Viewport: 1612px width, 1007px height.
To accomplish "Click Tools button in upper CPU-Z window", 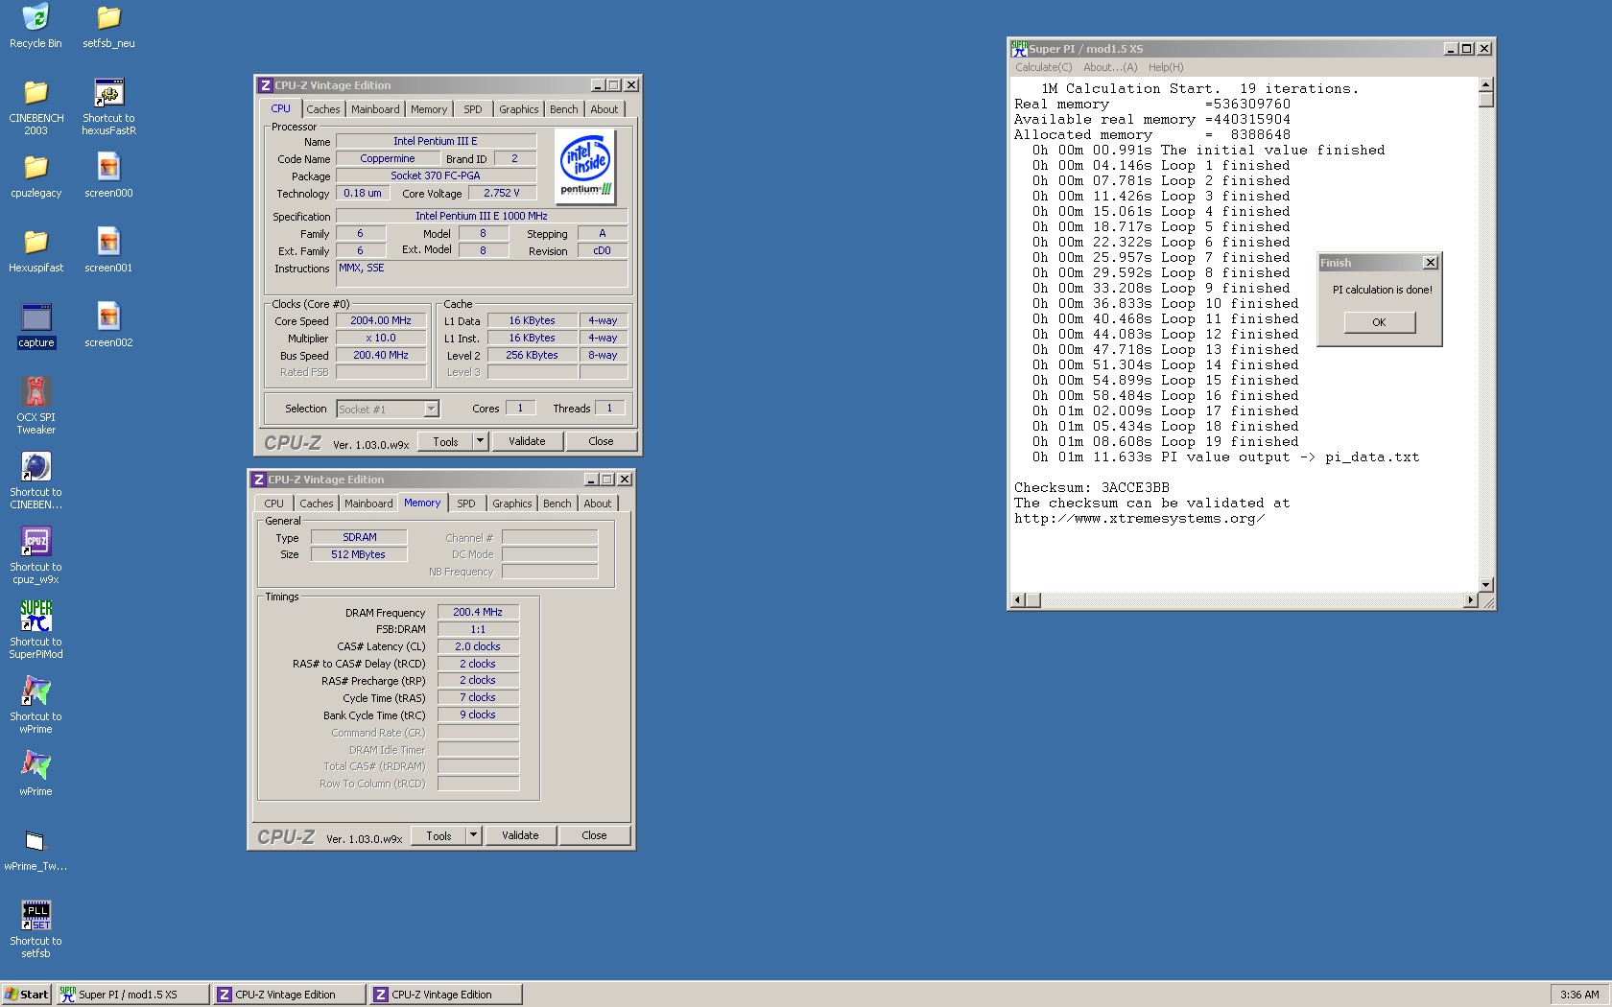I will (445, 441).
